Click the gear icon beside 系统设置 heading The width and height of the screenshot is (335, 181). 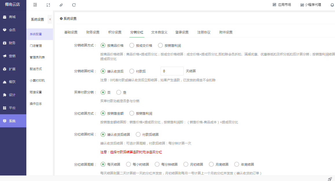point(61,19)
